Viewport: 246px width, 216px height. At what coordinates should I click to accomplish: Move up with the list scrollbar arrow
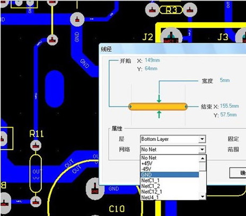pos(203,158)
